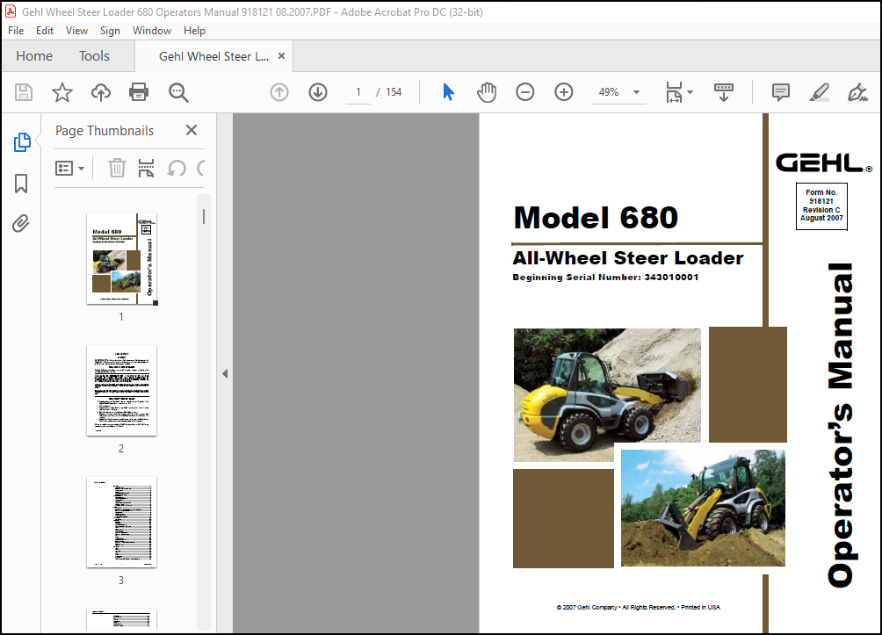Click the Operator's Manual vertical title

coord(841,425)
